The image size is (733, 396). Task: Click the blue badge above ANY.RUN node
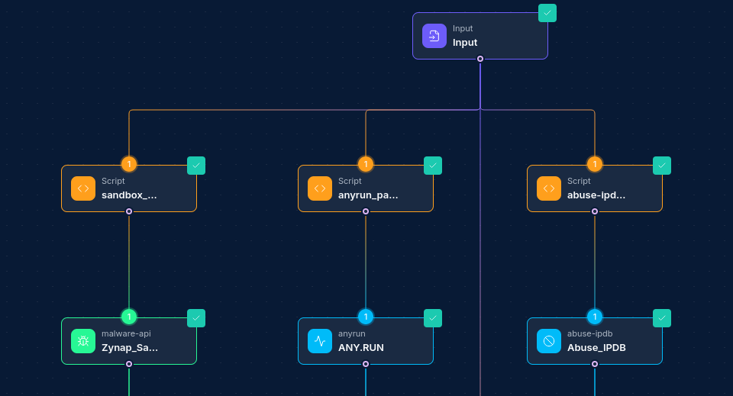366,317
